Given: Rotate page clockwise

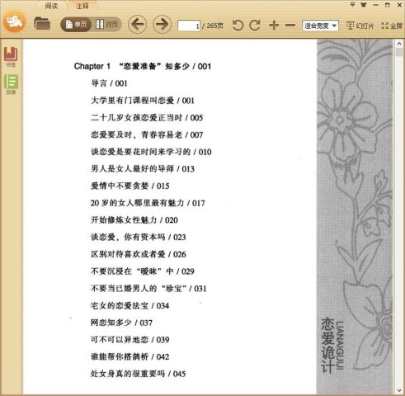Looking at the screenshot, I should click(x=255, y=26).
